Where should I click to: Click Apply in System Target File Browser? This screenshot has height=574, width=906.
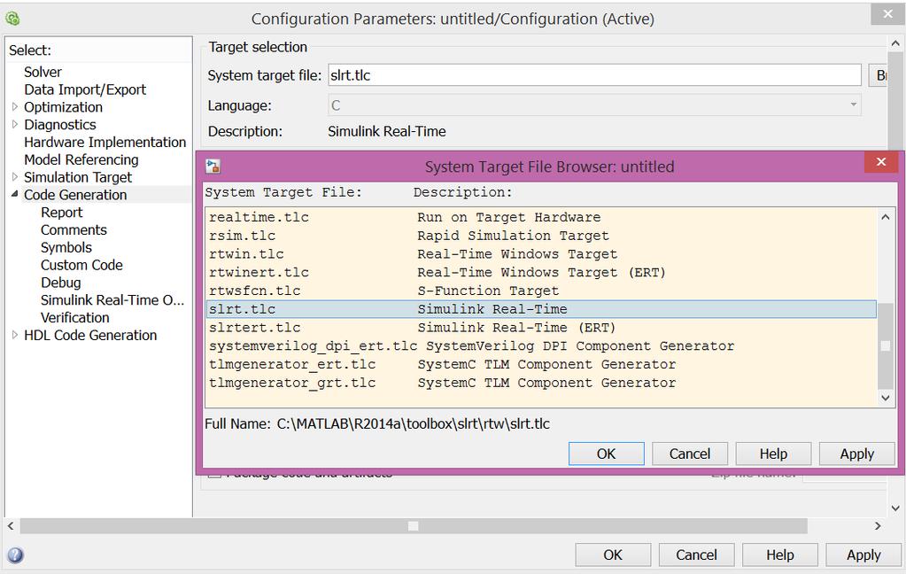(857, 454)
